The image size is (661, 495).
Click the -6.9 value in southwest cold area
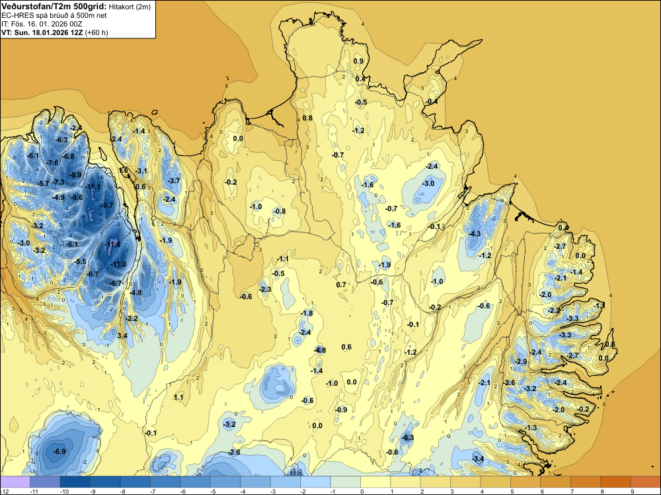click(60, 451)
